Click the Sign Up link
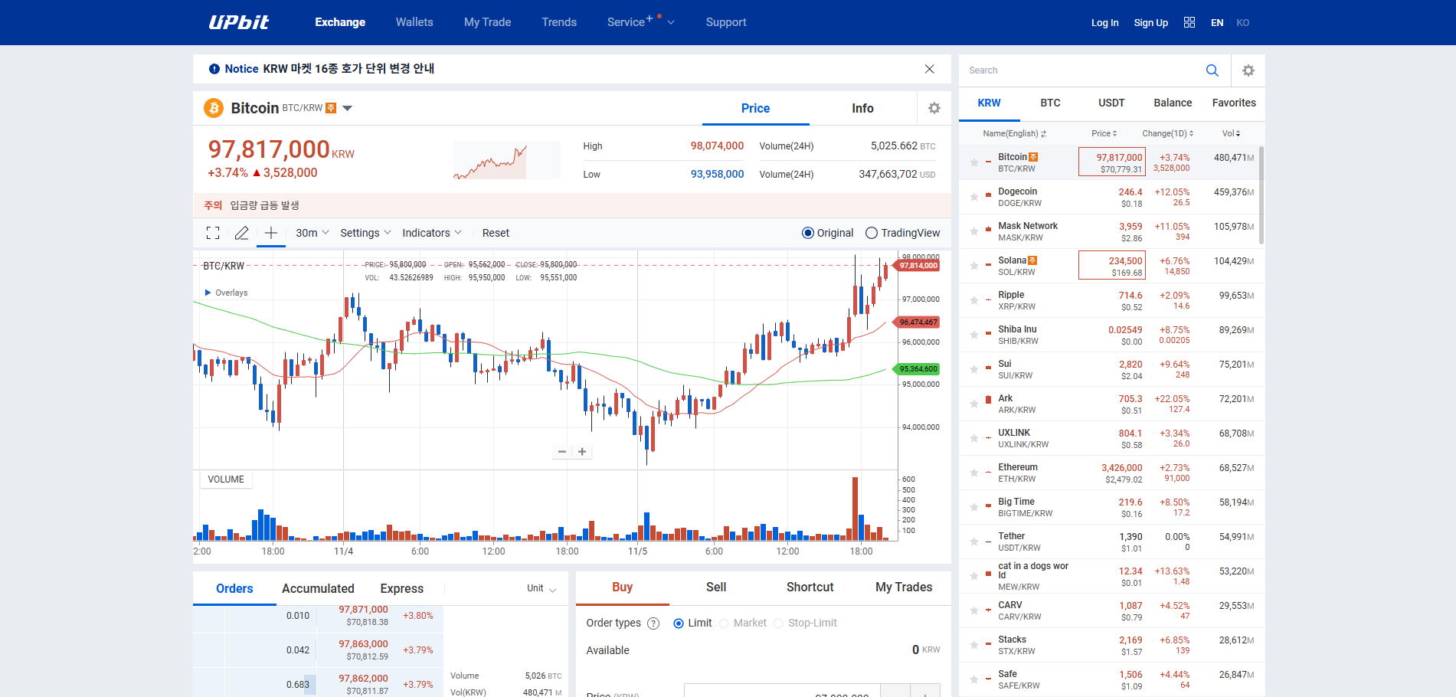Viewport: 1456px width, 697px height. [1150, 23]
